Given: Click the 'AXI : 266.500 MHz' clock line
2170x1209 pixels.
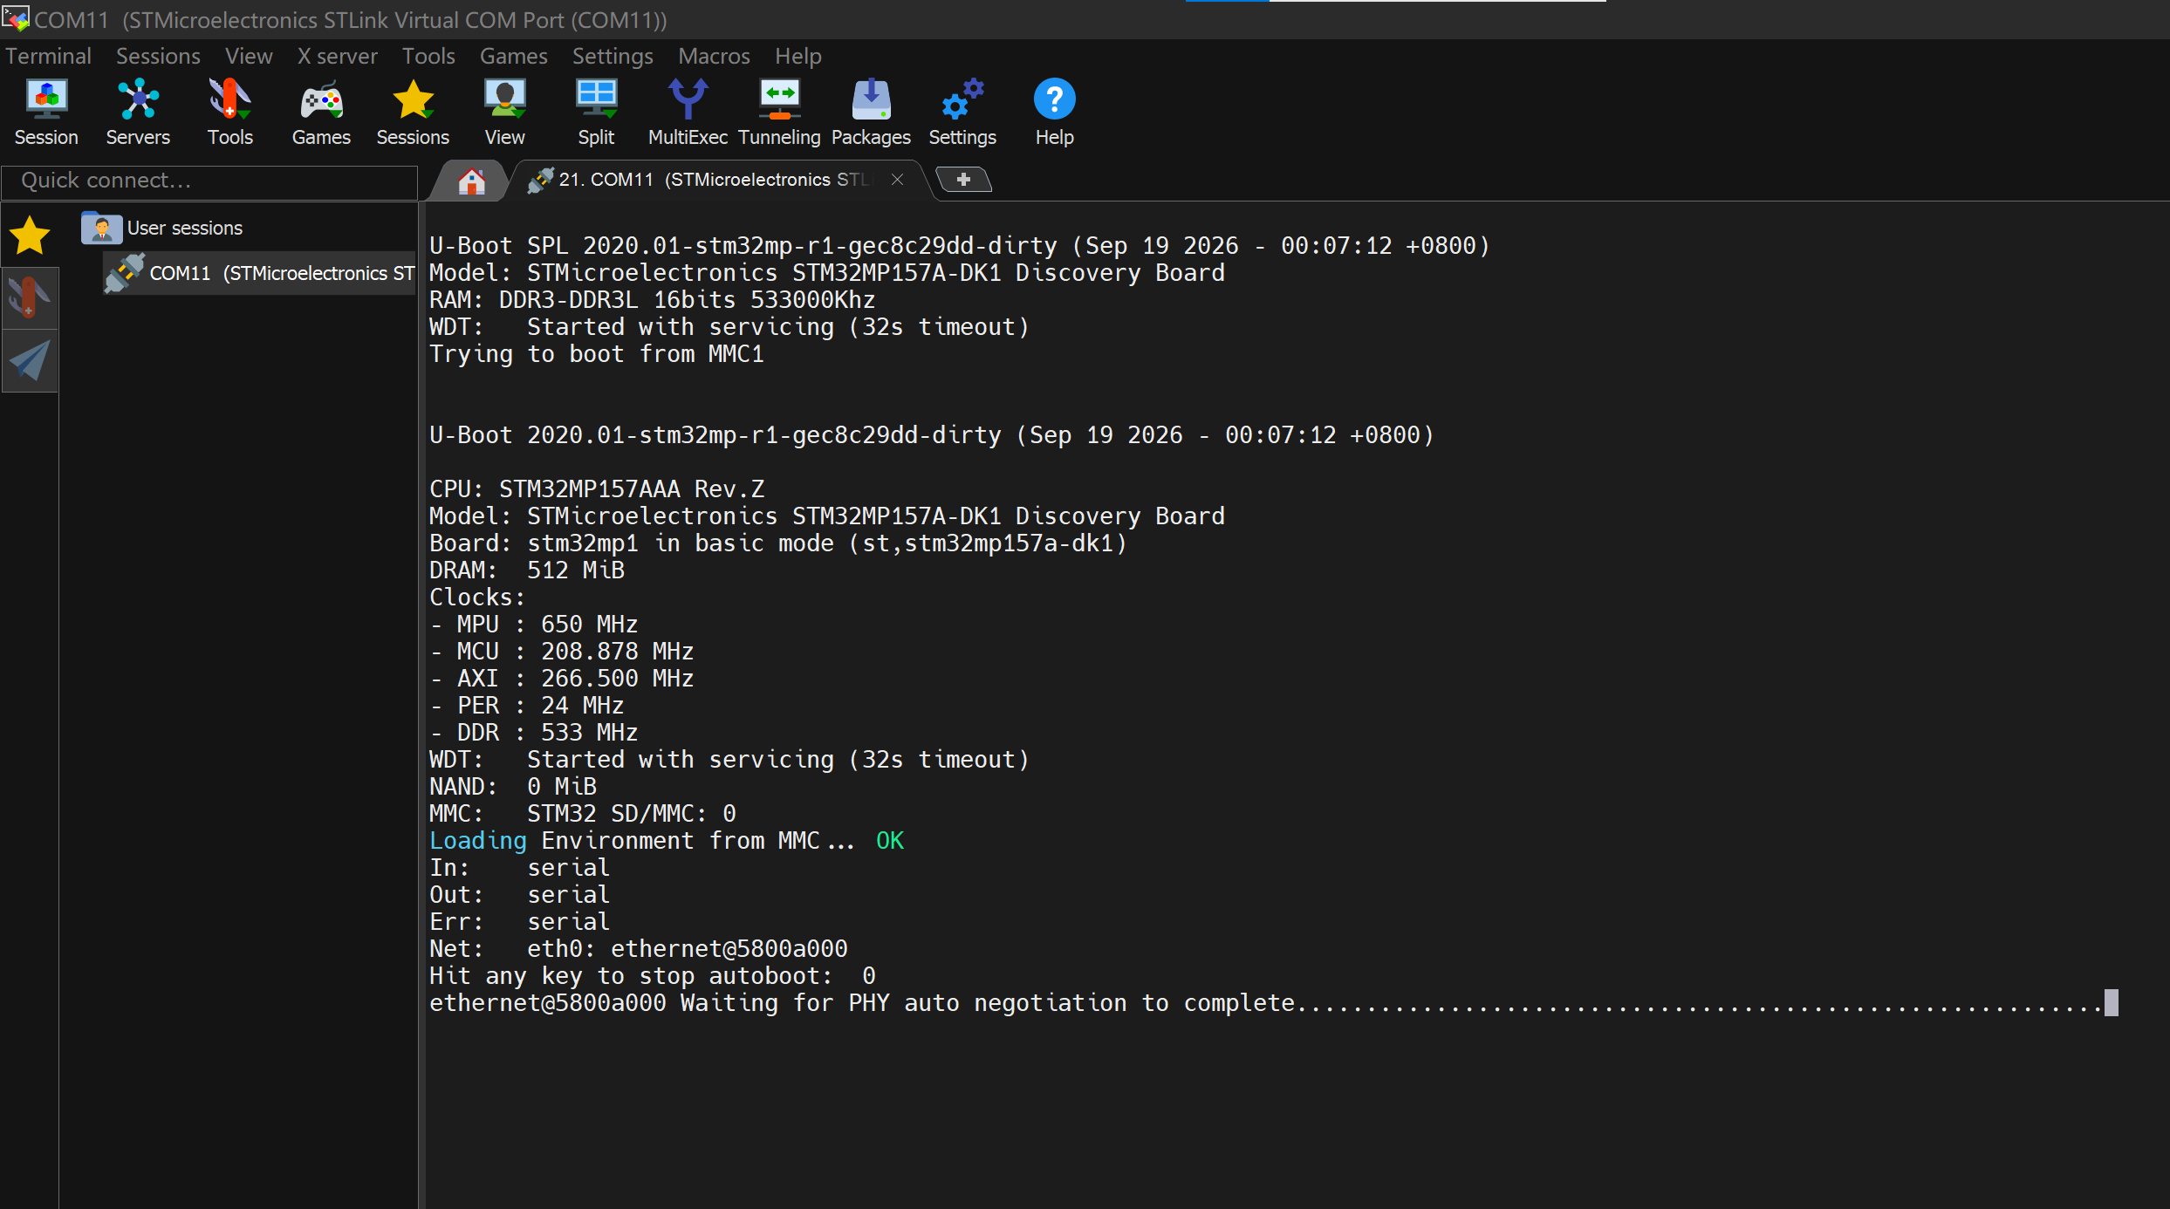Looking at the screenshot, I should point(562,679).
